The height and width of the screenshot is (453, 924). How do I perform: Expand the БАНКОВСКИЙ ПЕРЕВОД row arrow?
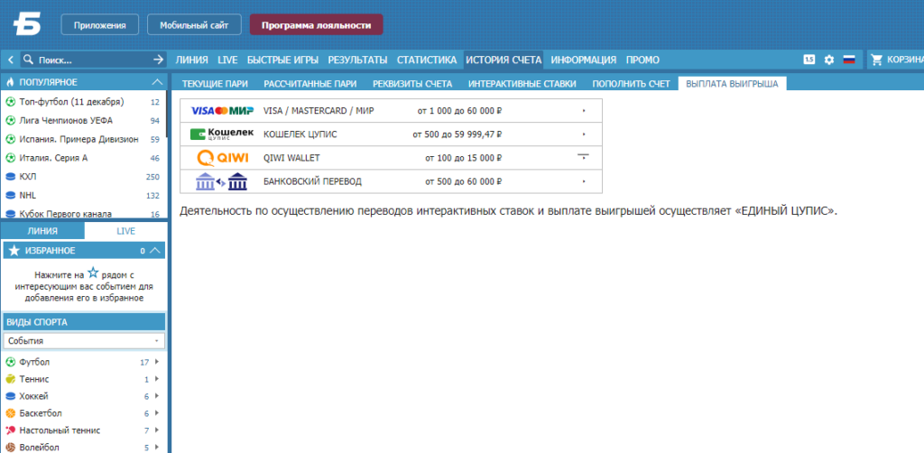584,181
